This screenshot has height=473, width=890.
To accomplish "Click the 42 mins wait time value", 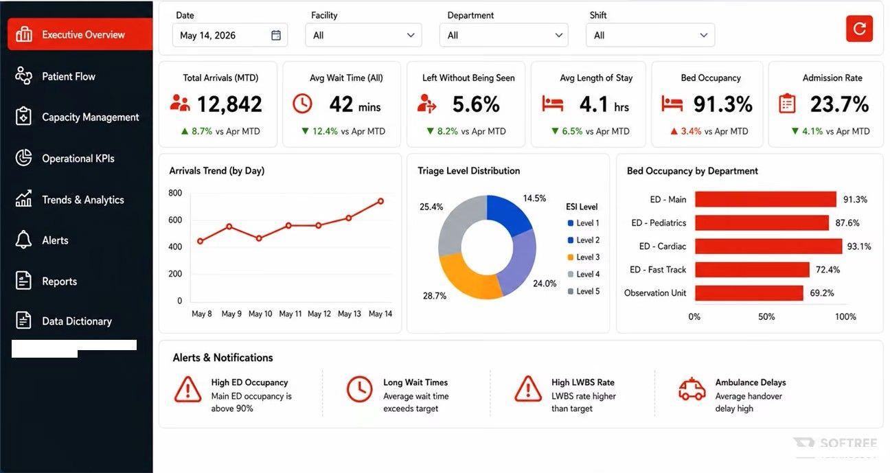I will click(355, 104).
